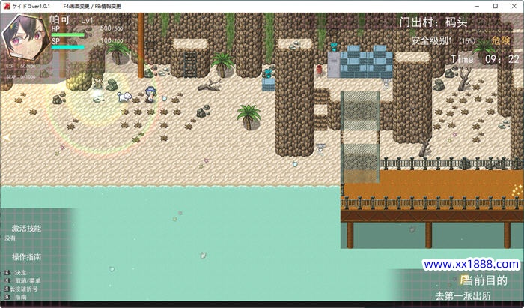Click the 决定 key hint icon

click(7, 272)
